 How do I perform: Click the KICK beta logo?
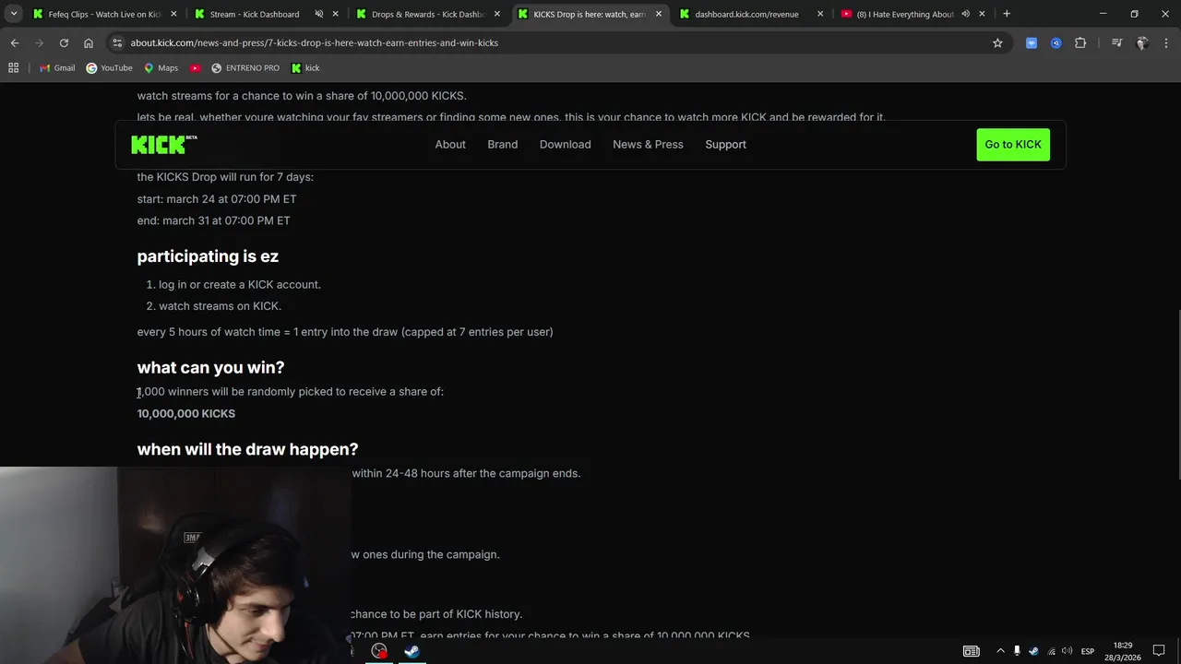coord(164,144)
